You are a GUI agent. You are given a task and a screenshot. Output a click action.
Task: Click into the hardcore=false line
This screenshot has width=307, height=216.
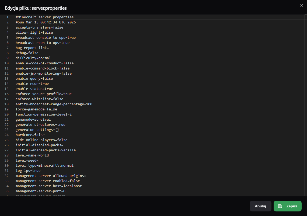tap(30, 135)
